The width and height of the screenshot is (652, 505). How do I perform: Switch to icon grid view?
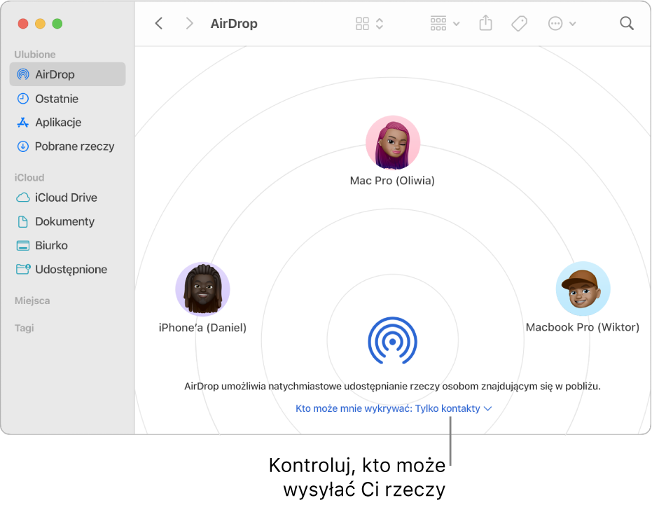[x=362, y=23]
